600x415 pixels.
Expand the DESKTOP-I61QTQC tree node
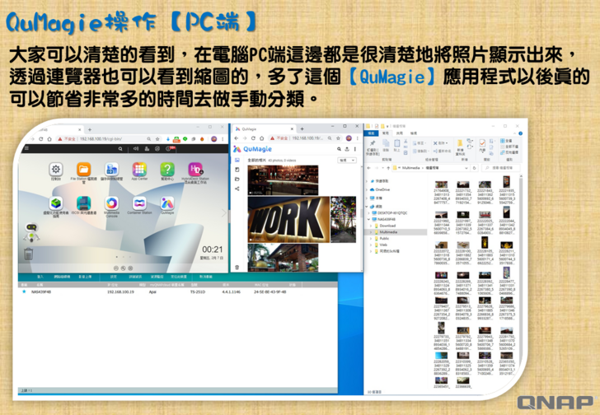pyautogui.click(x=369, y=212)
